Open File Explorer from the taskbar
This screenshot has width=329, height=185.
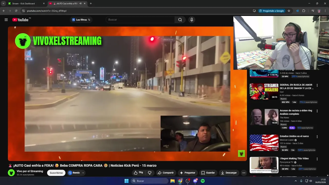coord(172,181)
